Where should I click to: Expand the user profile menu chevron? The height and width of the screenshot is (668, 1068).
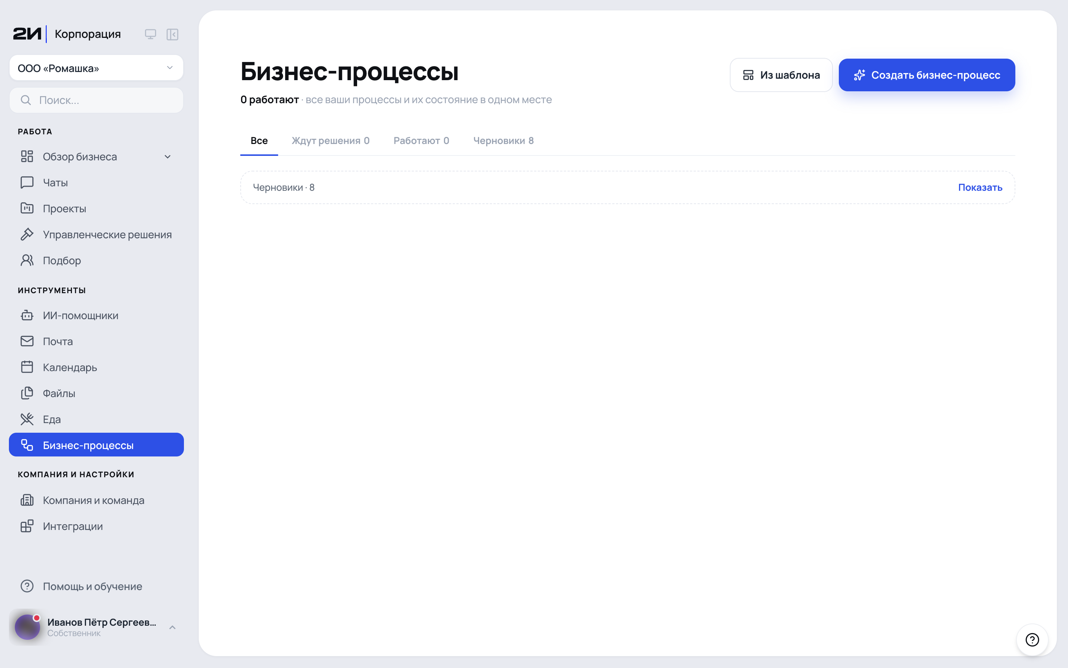tap(172, 627)
